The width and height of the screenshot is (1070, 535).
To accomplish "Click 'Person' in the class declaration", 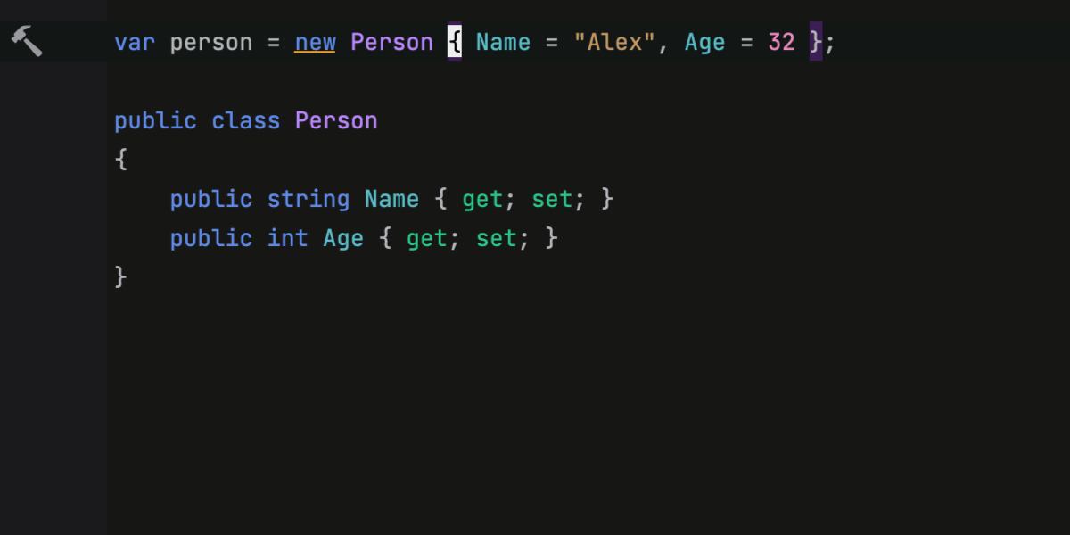I will tap(336, 120).
